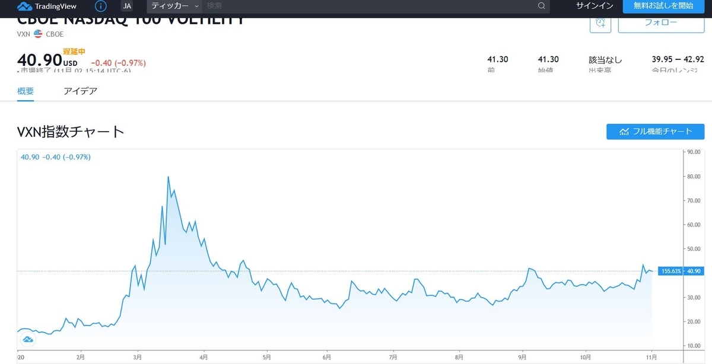Click the magnifier search icon

541,6
